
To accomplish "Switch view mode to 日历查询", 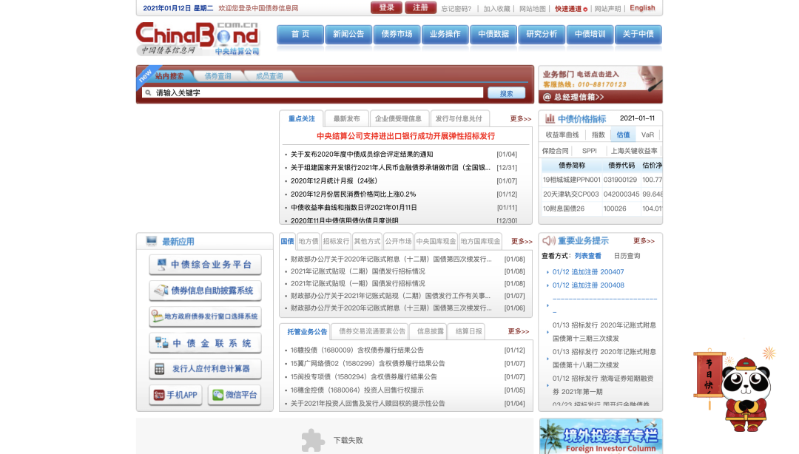I will (x=628, y=254).
